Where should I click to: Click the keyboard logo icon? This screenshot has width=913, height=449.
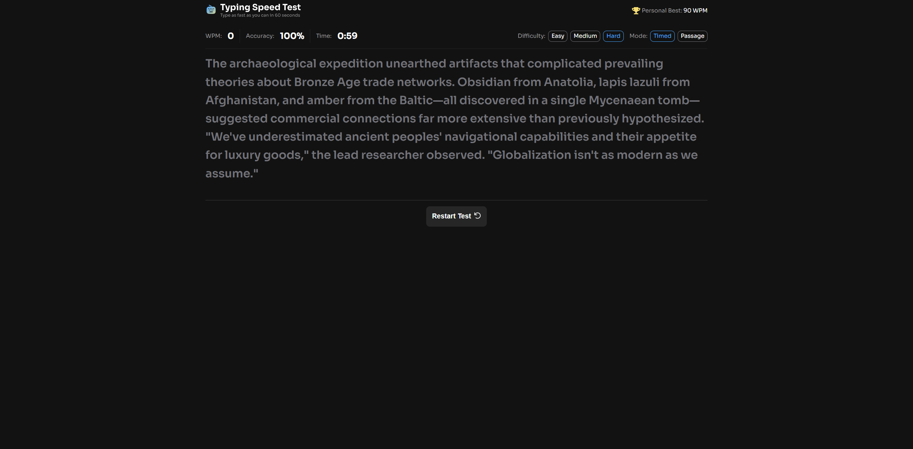(211, 10)
